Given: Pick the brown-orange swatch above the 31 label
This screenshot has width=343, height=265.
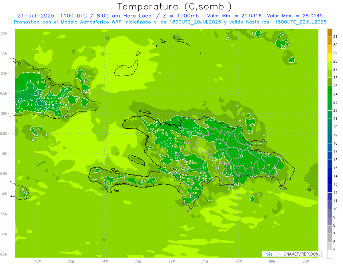Looking at the screenshot, I should click(x=330, y=33).
